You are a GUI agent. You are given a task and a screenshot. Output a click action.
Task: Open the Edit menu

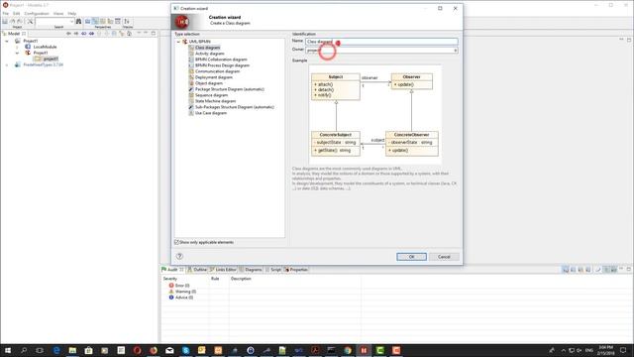pyautogui.click(x=16, y=13)
